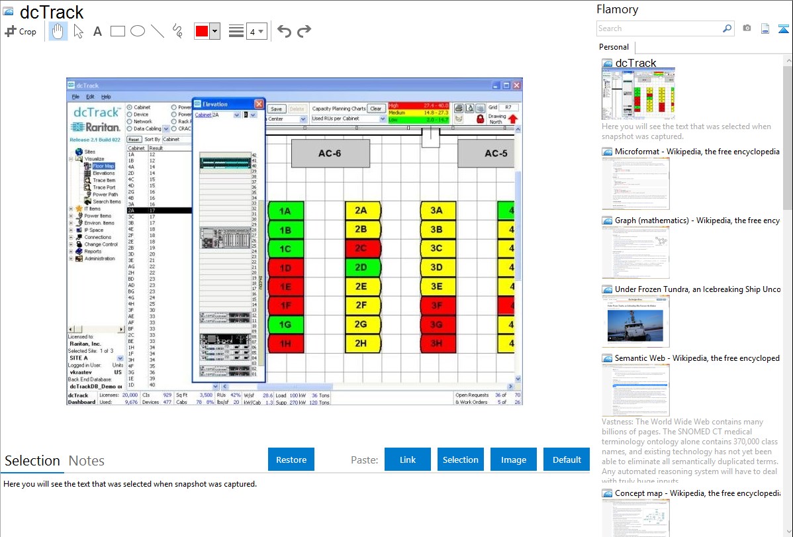Click cabinet 2C on the floor map
Viewport: 793px width, 537px height.
363,248
